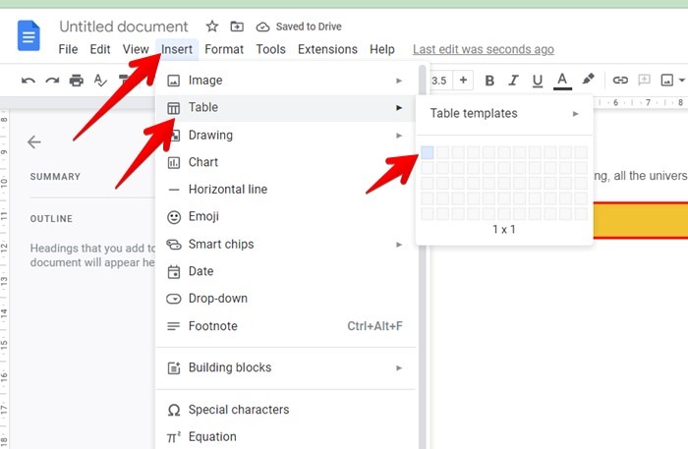
Task: Click the Insert link icon
Action: coord(620,80)
